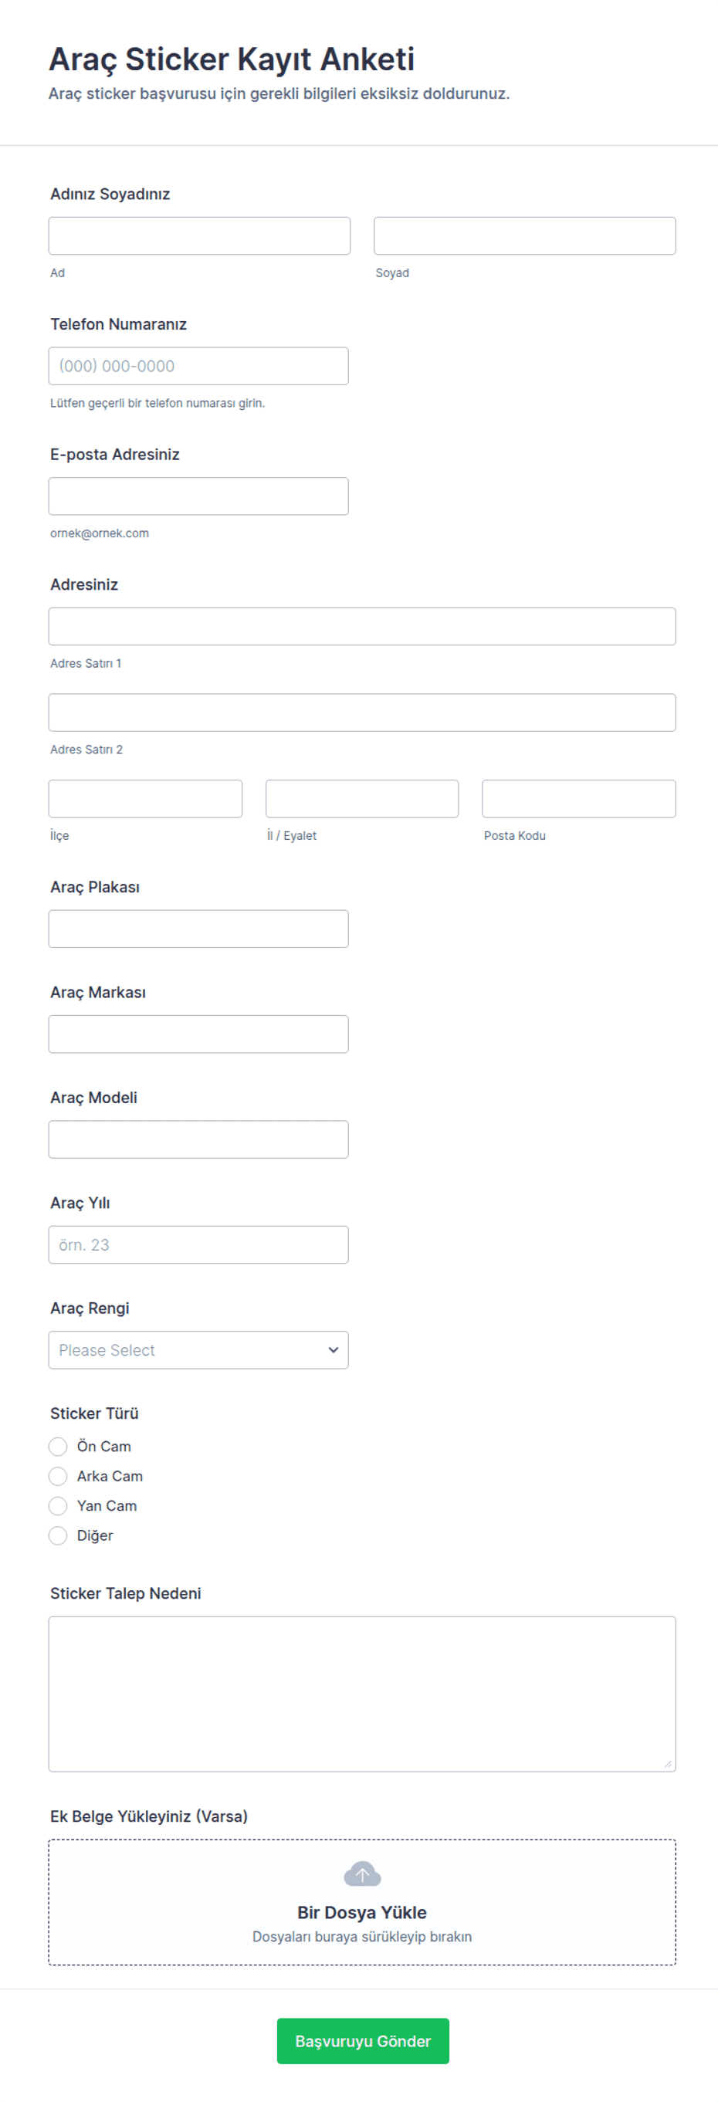Focus the İlçe input box
The width and height of the screenshot is (718, 2102).
coord(145,799)
